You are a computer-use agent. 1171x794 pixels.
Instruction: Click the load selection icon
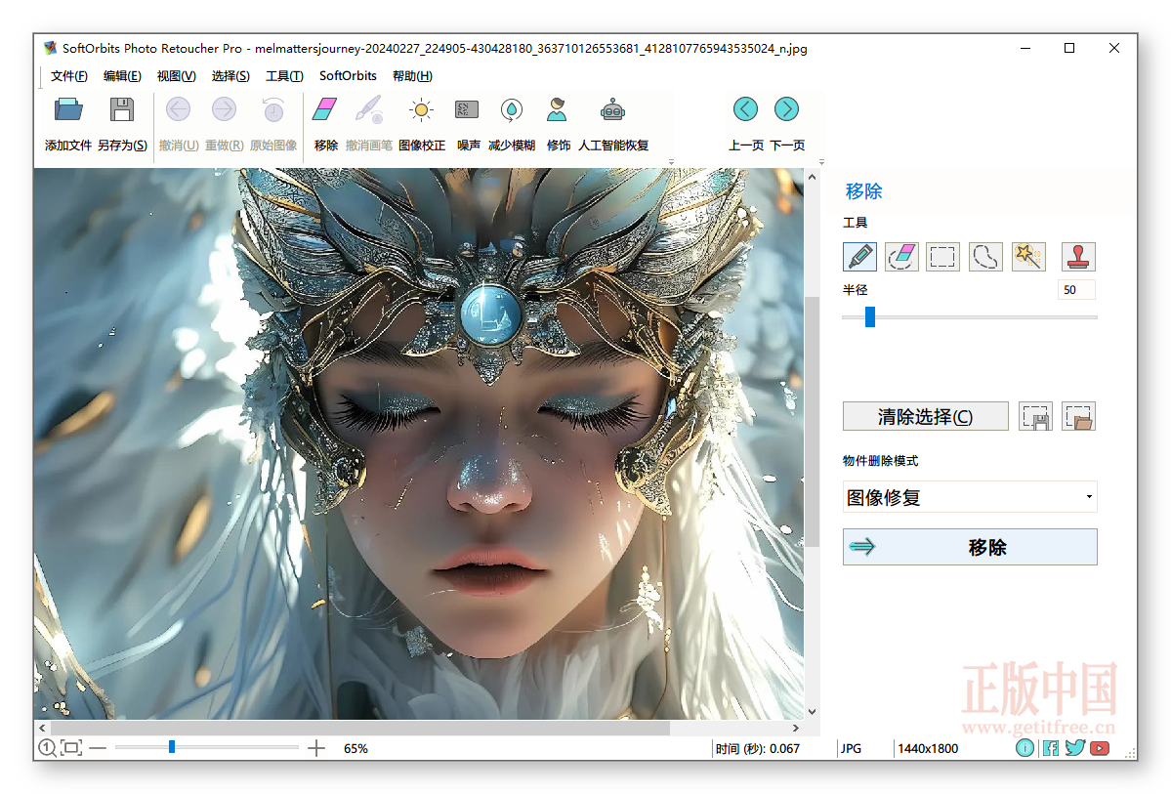1078,417
